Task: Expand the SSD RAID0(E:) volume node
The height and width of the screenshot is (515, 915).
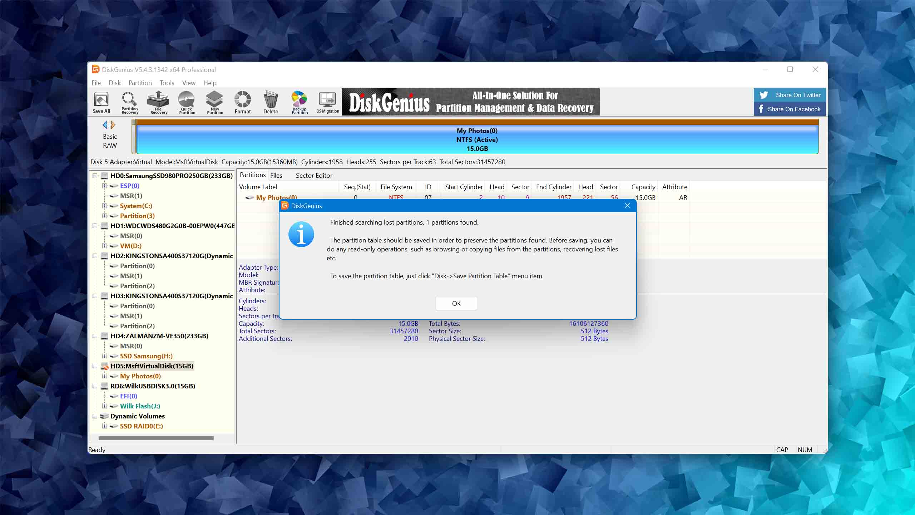Action: coord(104,426)
